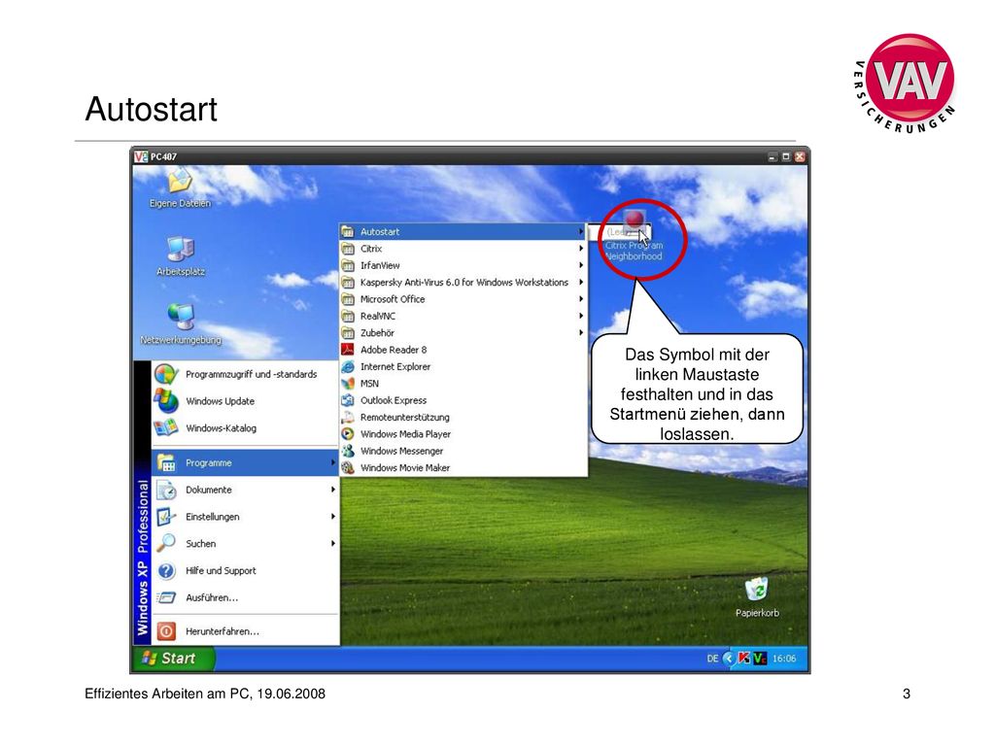This screenshot has height=746, width=995.
Task: Expand the Dokumente submenu arrow
Action: coord(332,490)
